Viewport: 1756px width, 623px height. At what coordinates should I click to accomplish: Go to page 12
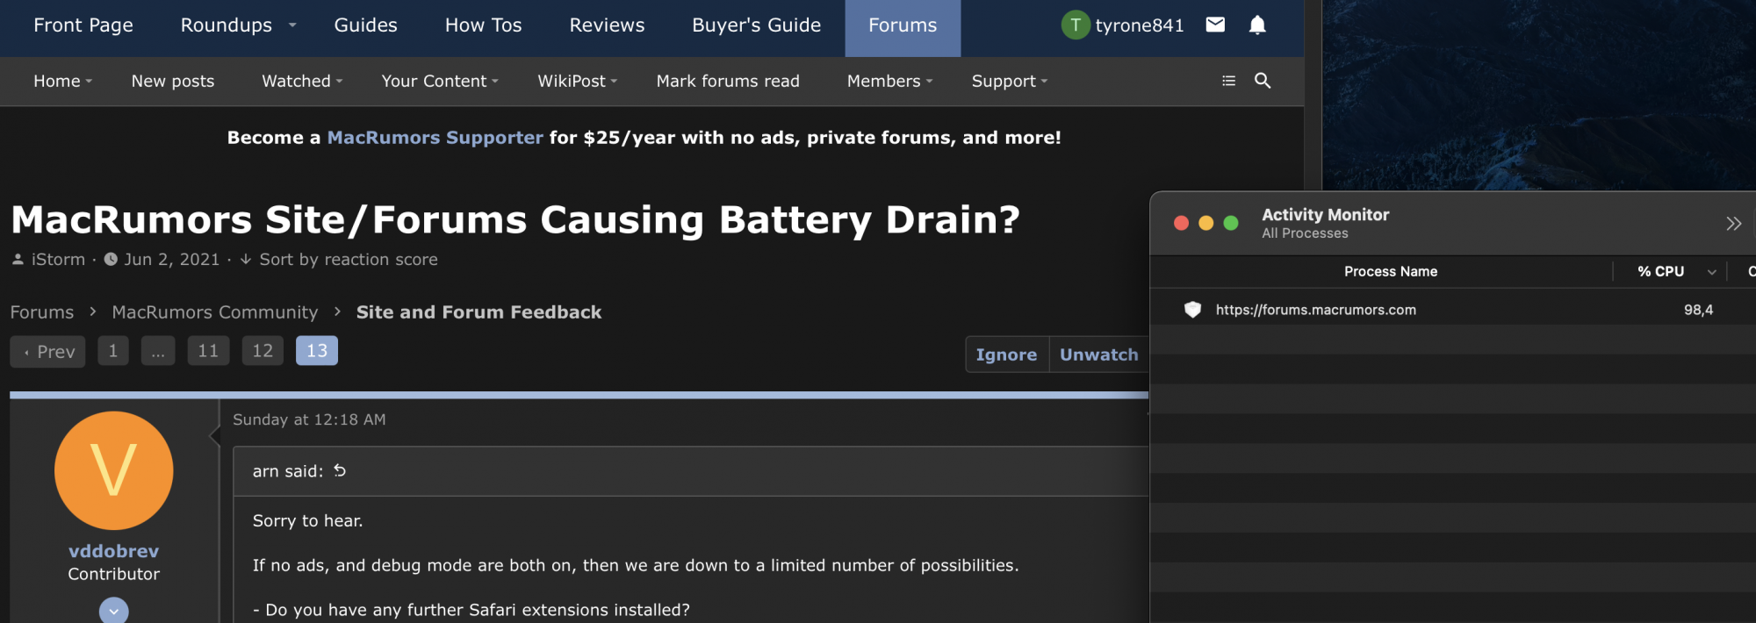pyautogui.click(x=263, y=351)
